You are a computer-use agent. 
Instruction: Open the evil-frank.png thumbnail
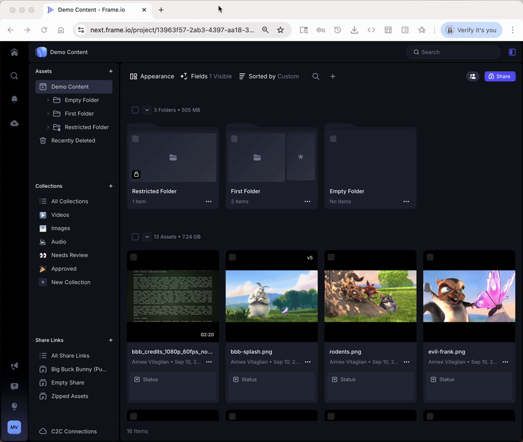(x=469, y=296)
